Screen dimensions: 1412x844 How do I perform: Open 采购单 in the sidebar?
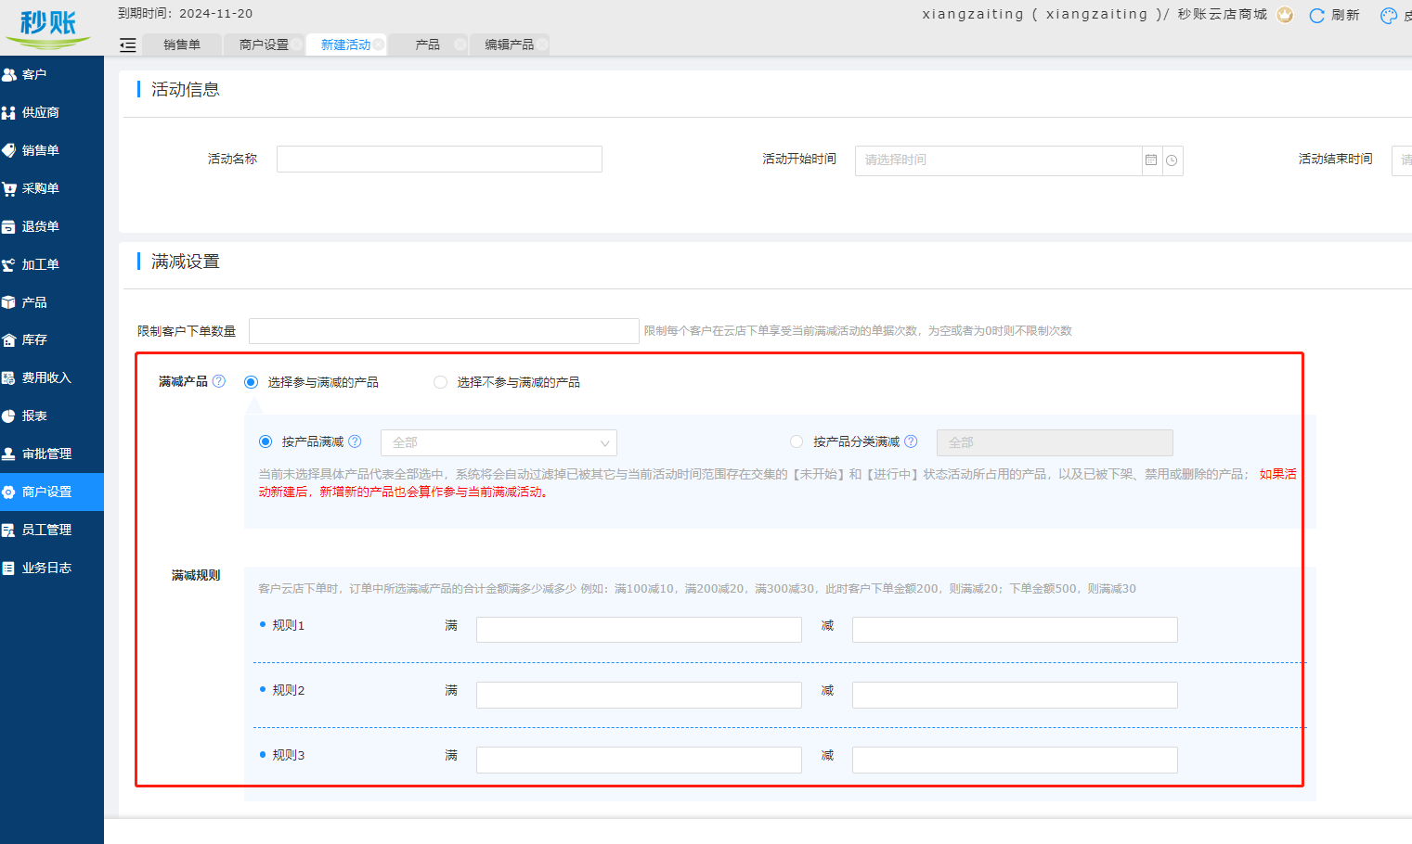[x=52, y=188]
